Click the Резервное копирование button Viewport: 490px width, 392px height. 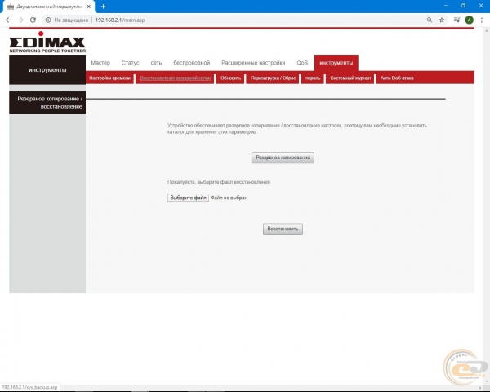(283, 158)
